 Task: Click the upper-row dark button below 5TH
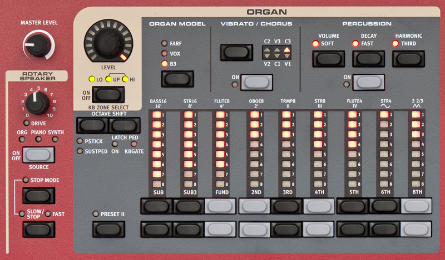point(353,206)
